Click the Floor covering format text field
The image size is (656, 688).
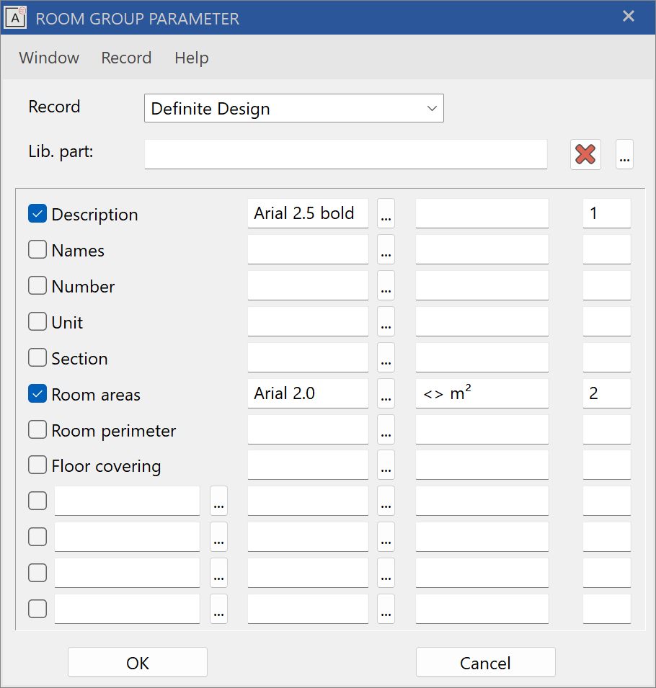[482, 465]
